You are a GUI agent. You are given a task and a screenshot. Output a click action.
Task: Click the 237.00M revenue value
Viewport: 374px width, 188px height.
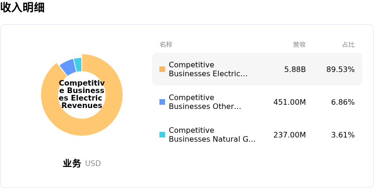point(289,135)
